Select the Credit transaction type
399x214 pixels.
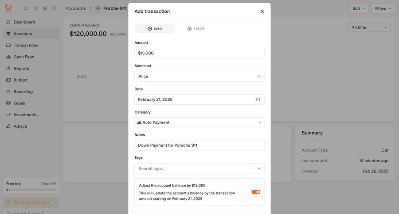[x=196, y=29]
